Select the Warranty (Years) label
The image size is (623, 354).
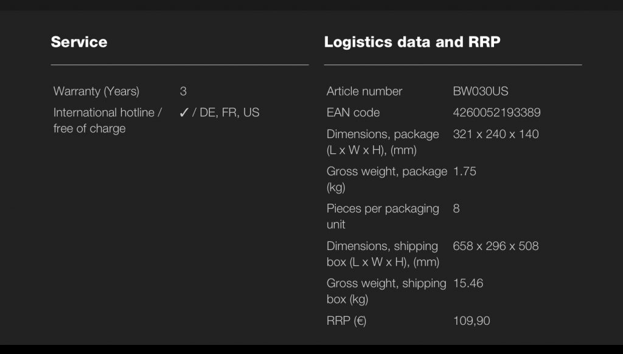(96, 91)
